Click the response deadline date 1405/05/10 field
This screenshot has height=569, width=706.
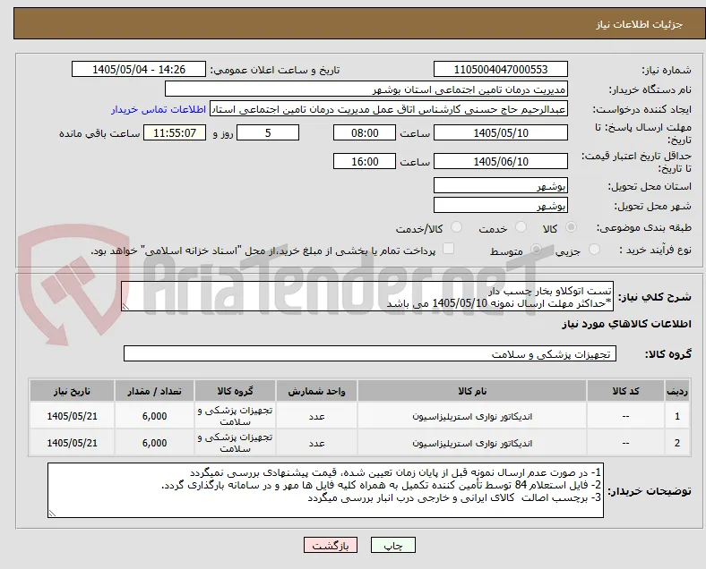tap(501, 132)
